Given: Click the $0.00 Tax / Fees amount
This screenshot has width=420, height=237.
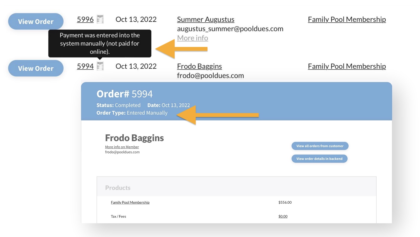Looking at the screenshot, I should [x=283, y=216].
